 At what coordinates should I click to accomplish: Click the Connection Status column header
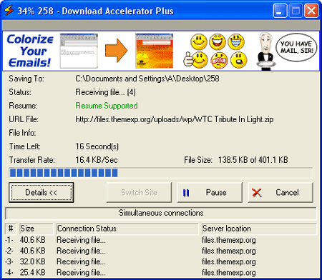[127, 229]
